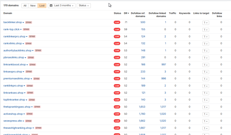Screen dimensions: 231x135
Task: Open links to target dropdown for rank-top.click
Action: (206, 30)
